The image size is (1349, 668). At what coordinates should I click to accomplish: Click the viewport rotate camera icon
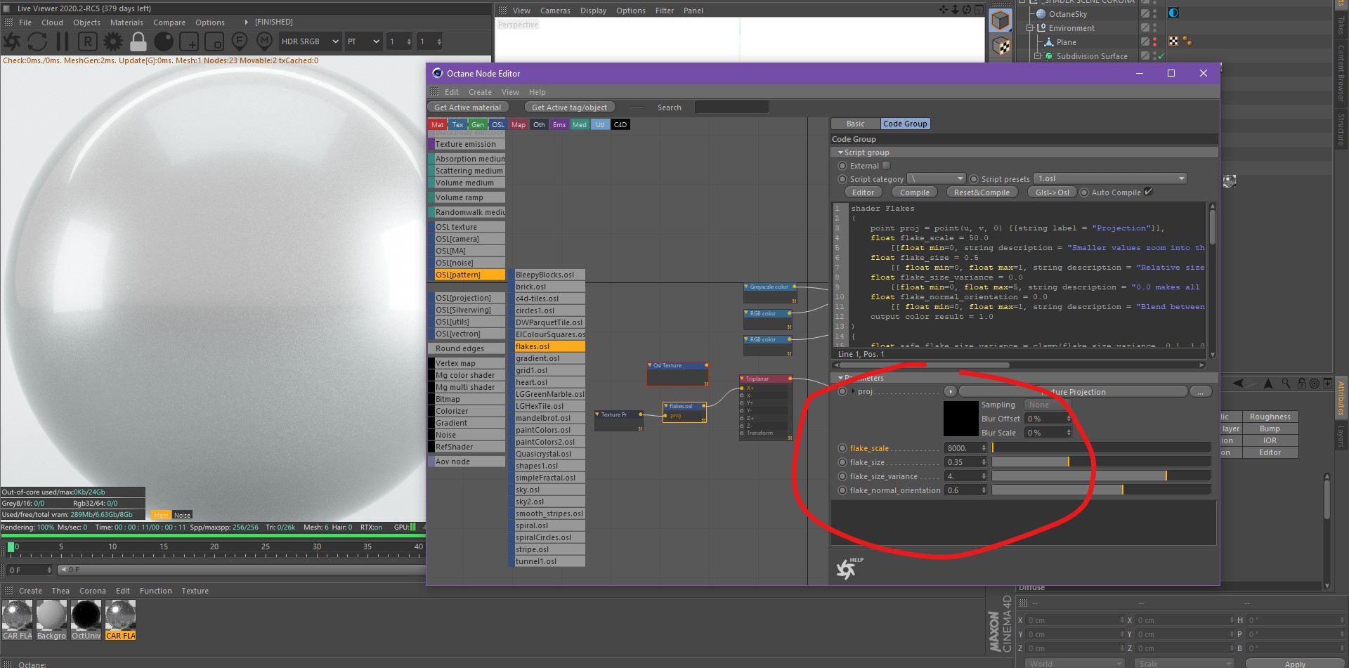(967, 10)
